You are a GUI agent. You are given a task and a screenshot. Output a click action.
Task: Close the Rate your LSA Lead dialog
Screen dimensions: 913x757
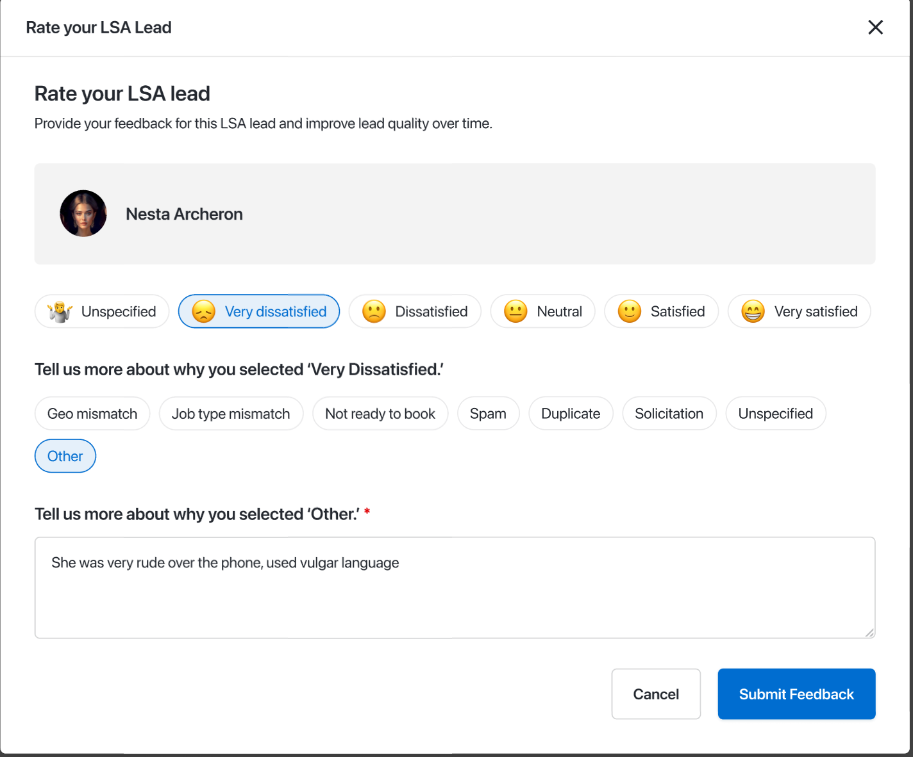point(875,28)
